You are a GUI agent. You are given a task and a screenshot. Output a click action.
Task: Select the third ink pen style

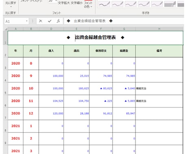coord(130,4)
